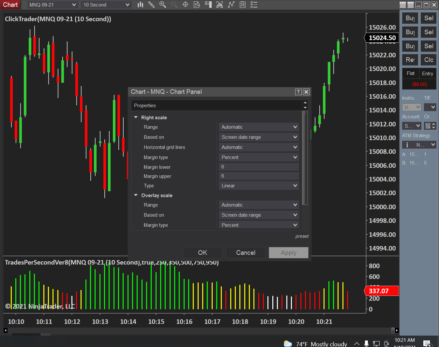Open the pencil Drawing Tools menu
Image resolution: width=439 pixels, height=347 pixels.
point(151,5)
